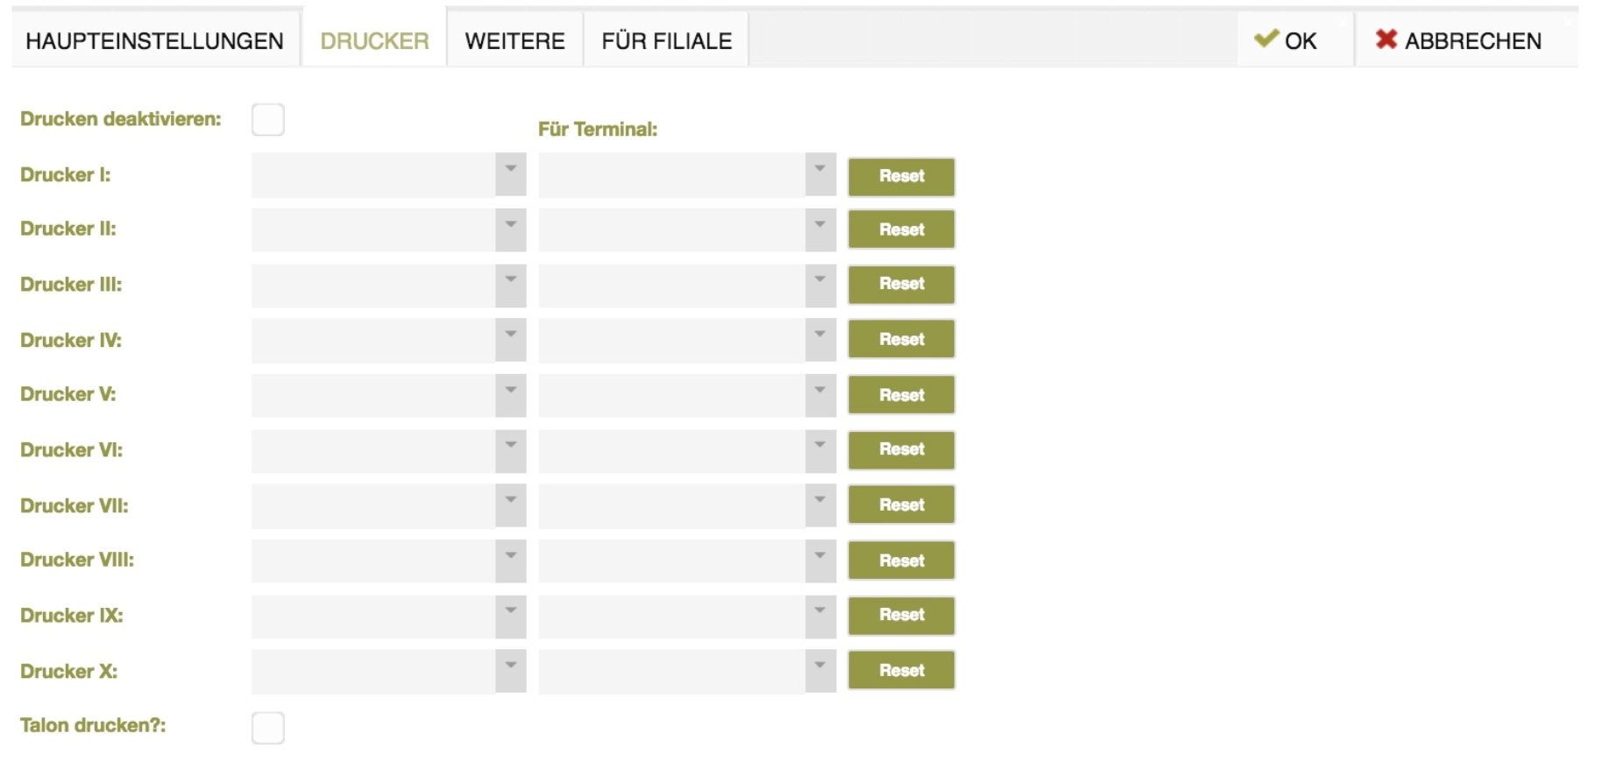Open the Drucker IX terminal dropdown arrow
Image resolution: width=1609 pixels, height=769 pixels.
click(x=820, y=616)
